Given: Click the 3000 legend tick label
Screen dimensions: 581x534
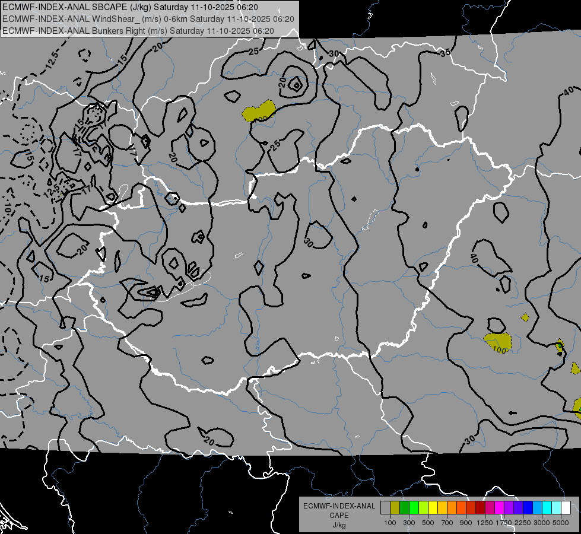Looking at the screenshot, I should pyautogui.click(x=542, y=523).
